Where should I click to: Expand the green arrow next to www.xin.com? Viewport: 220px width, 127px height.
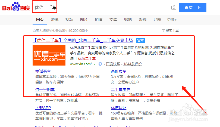click(x=95, y=64)
